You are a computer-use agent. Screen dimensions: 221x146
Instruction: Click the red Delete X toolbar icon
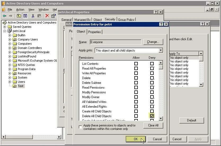pyautogui.click(x=47, y=16)
